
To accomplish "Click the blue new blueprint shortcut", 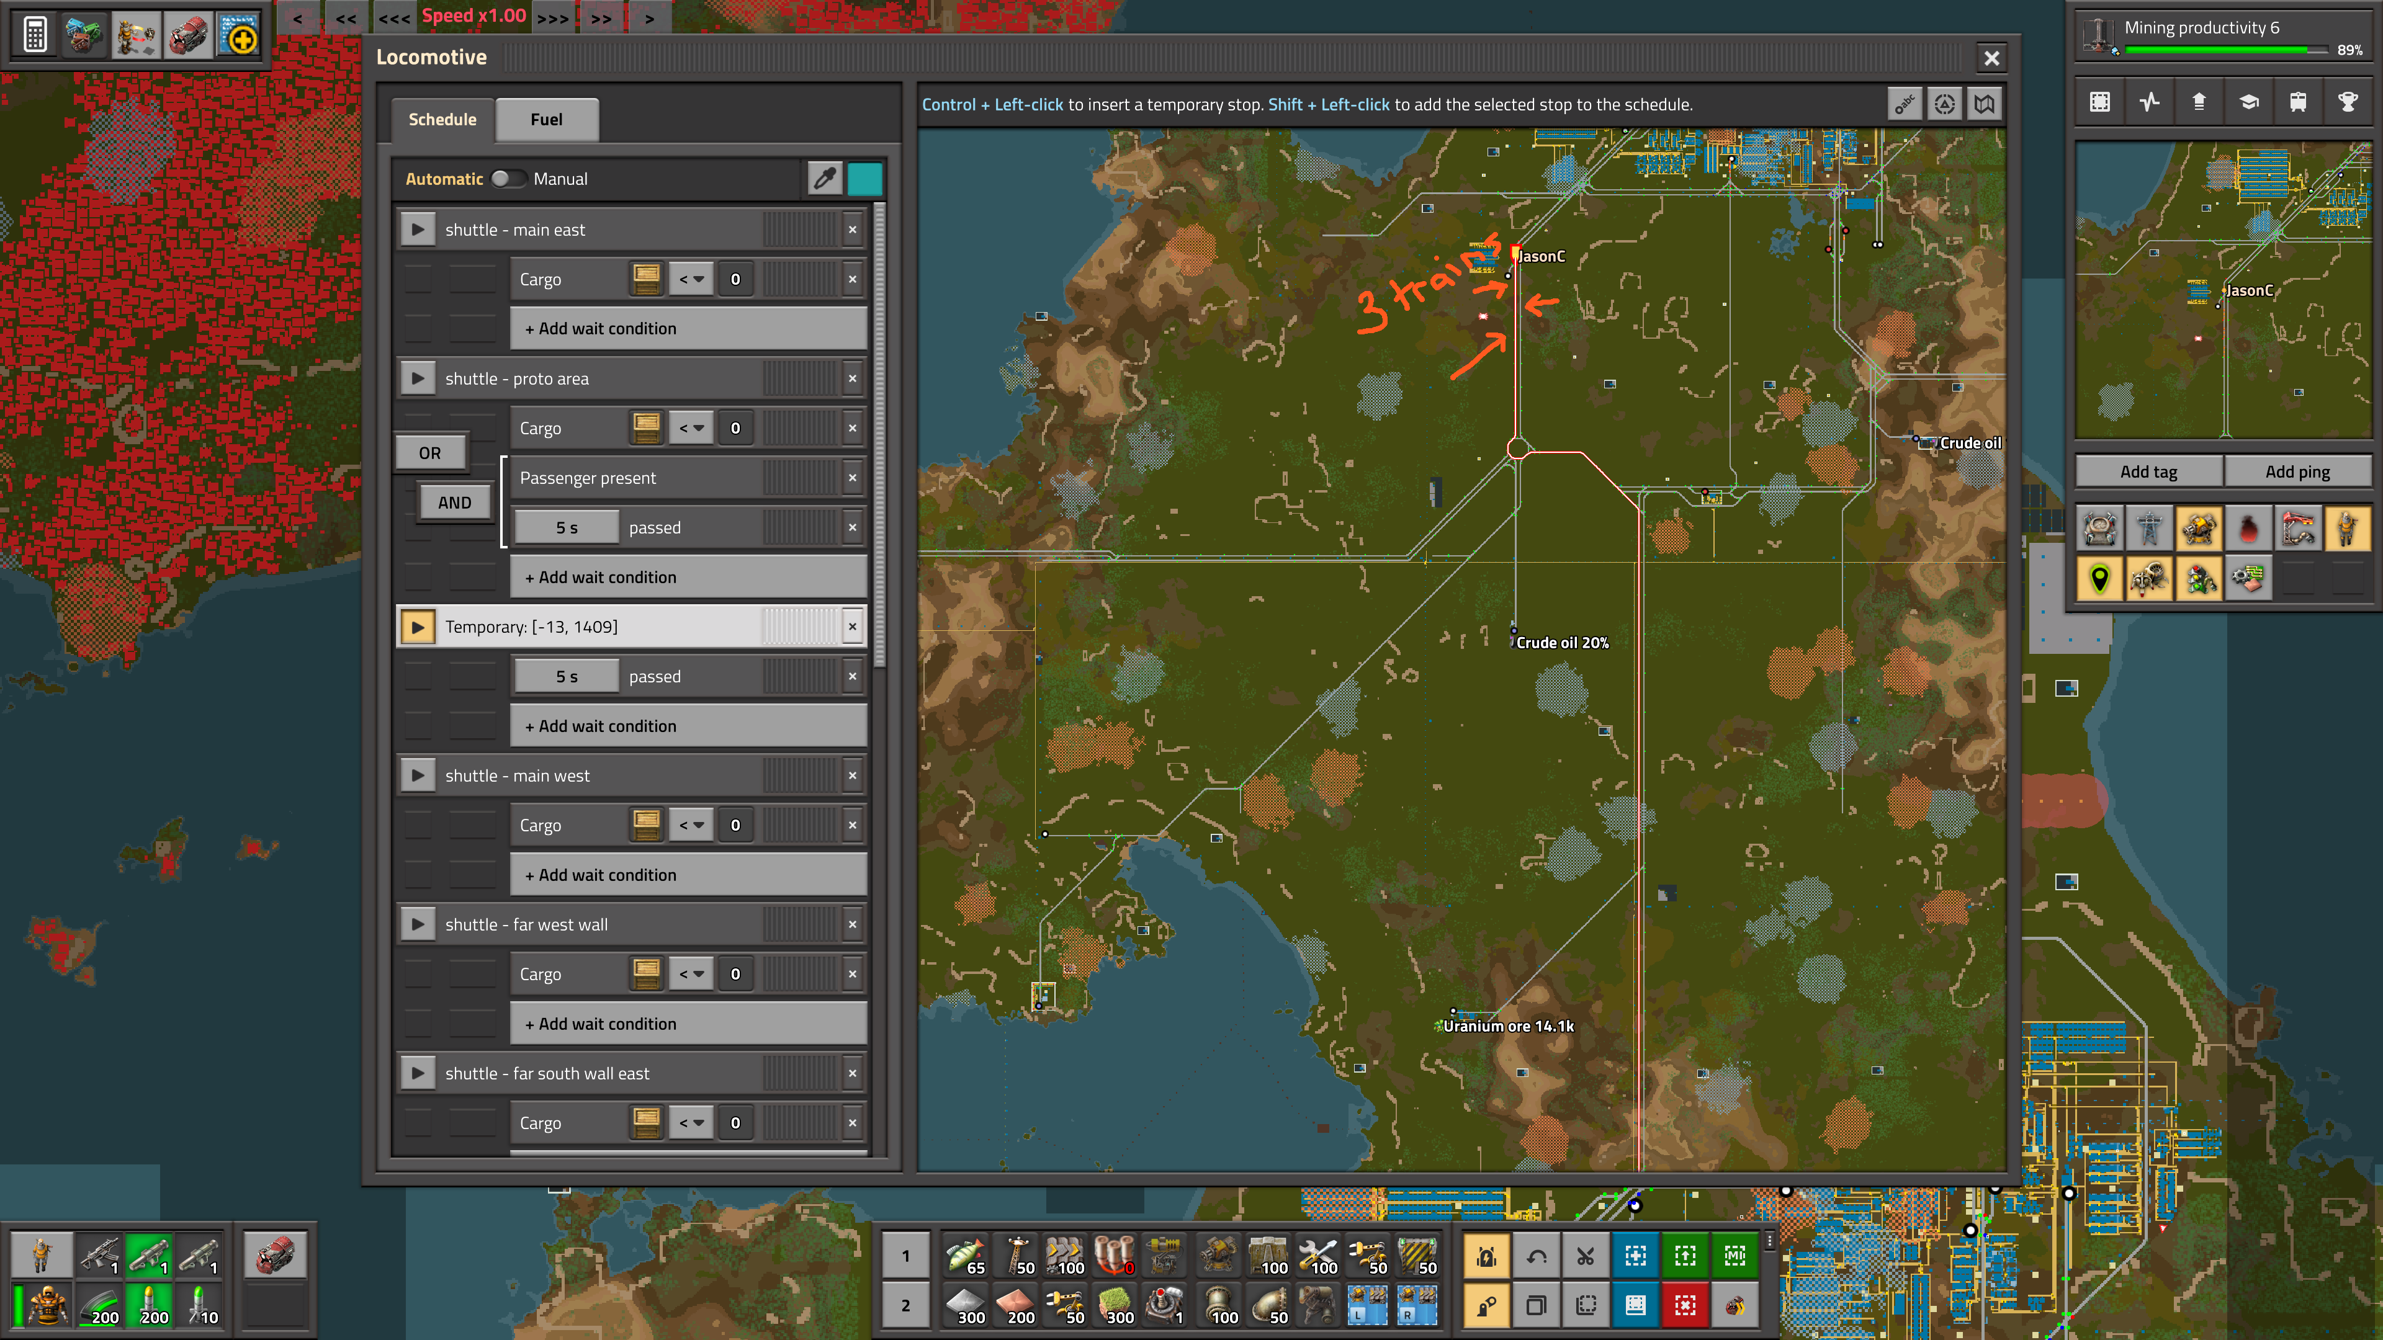I will tap(1636, 1256).
